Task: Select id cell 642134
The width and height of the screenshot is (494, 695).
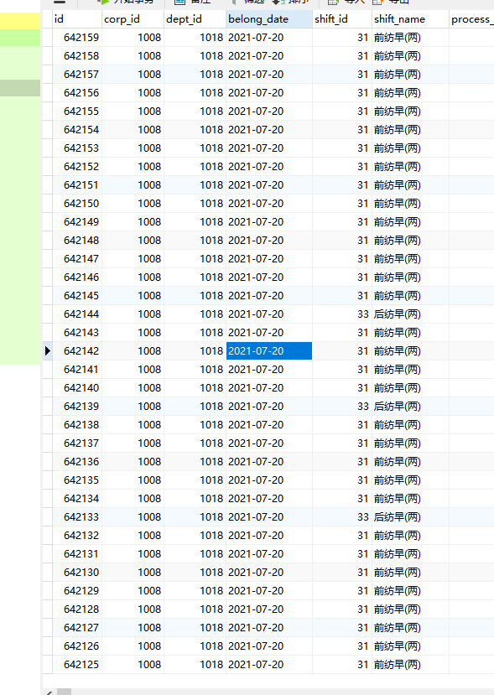Action: coord(77,499)
